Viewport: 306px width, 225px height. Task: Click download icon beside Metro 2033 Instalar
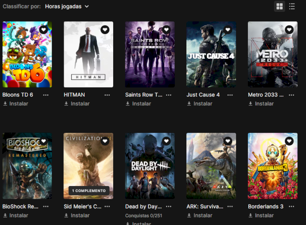251,104
